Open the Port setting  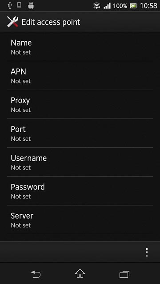pos(80,133)
